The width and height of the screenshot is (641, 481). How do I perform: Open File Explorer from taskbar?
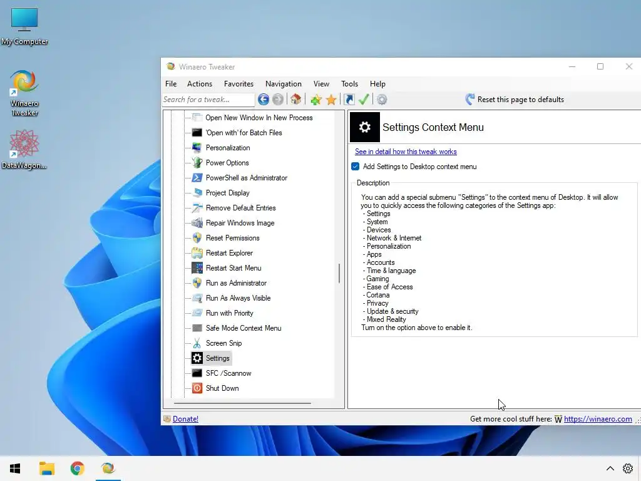(46, 468)
